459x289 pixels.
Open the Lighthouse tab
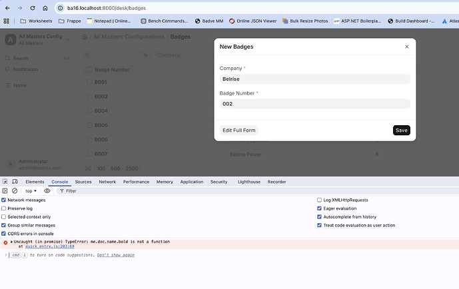tap(249, 182)
